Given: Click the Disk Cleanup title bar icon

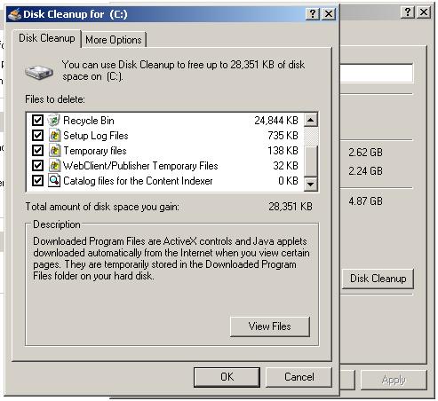Looking at the screenshot, I should pos(15,14).
